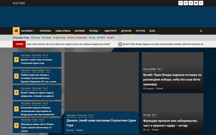The image size is (216, 135).
Task: Open center headline Данило Јокић нови посланик Скупштине
Action: point(101,123)
